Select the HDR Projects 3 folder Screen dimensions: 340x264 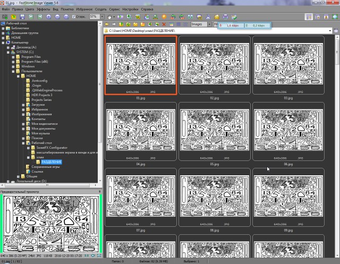(x=42, y=95)
